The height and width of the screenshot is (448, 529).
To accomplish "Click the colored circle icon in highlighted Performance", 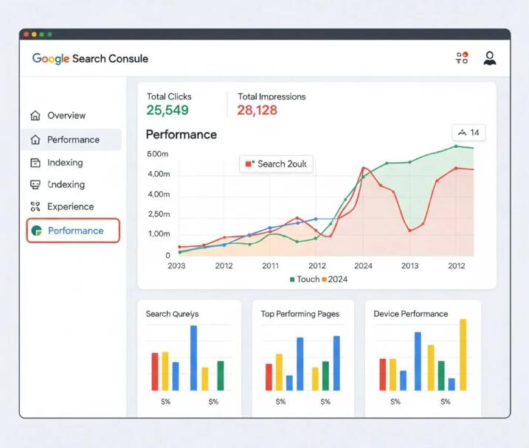I will [37, 231].
